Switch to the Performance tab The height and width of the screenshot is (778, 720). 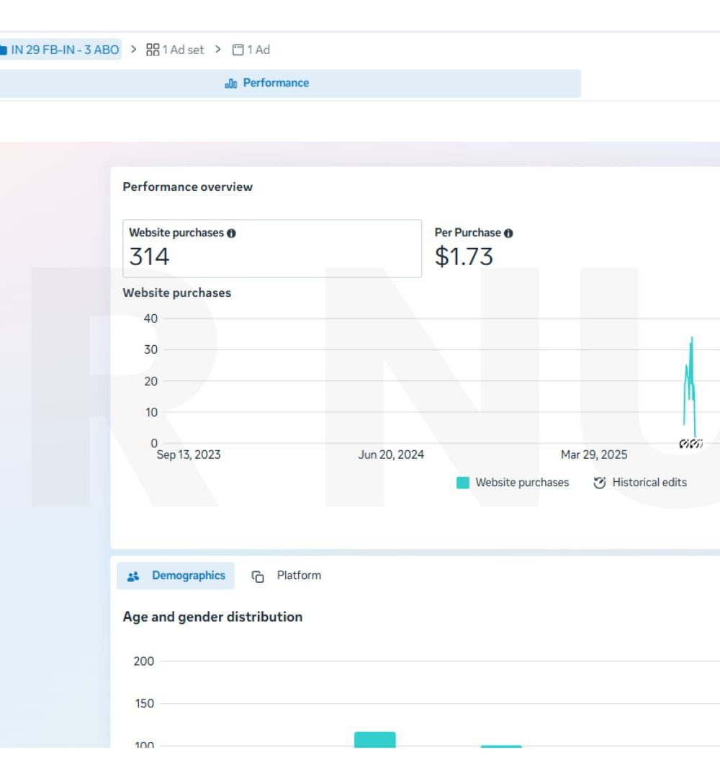tap(267, 83)
